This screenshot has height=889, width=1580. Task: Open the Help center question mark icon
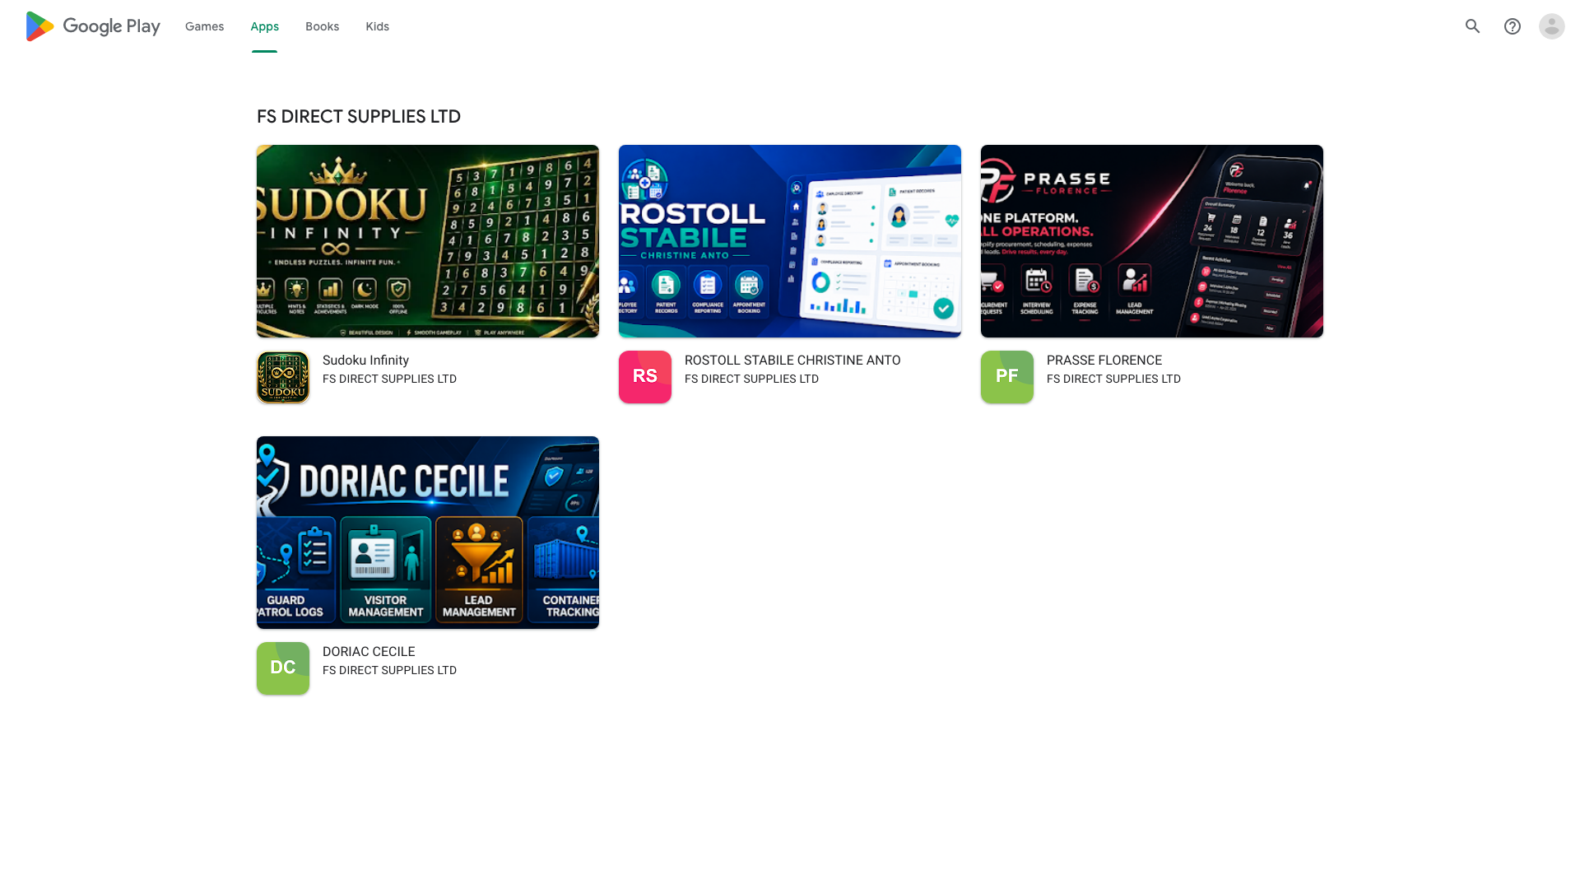[1513, 26]
